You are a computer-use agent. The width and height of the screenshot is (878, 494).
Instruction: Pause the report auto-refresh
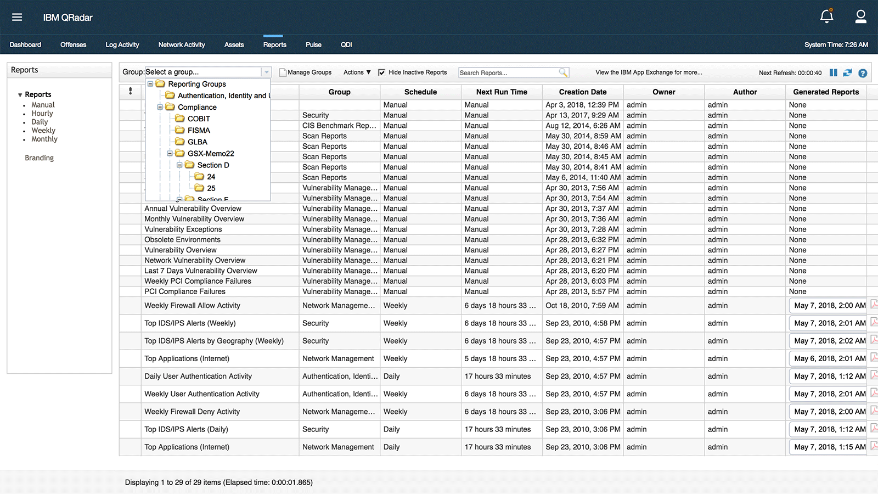[x=833, y=72]
